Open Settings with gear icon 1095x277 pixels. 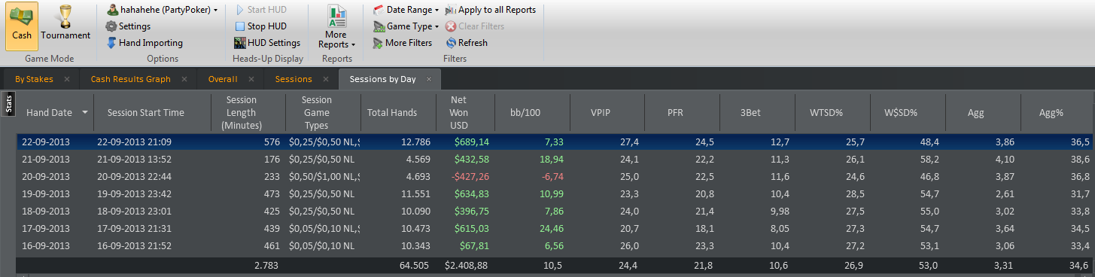coord(128,26)
